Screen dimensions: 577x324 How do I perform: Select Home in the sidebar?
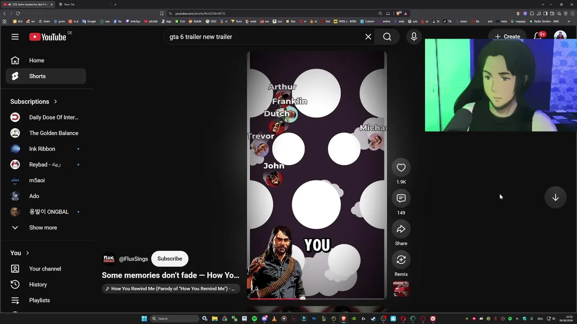coord(46,60)
